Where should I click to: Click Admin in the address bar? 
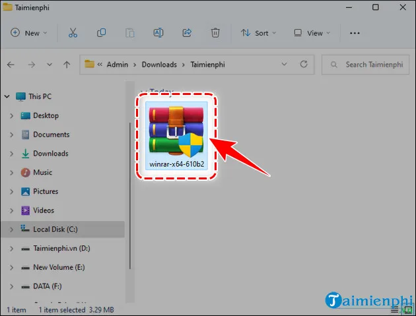click(x=118, y=65)
